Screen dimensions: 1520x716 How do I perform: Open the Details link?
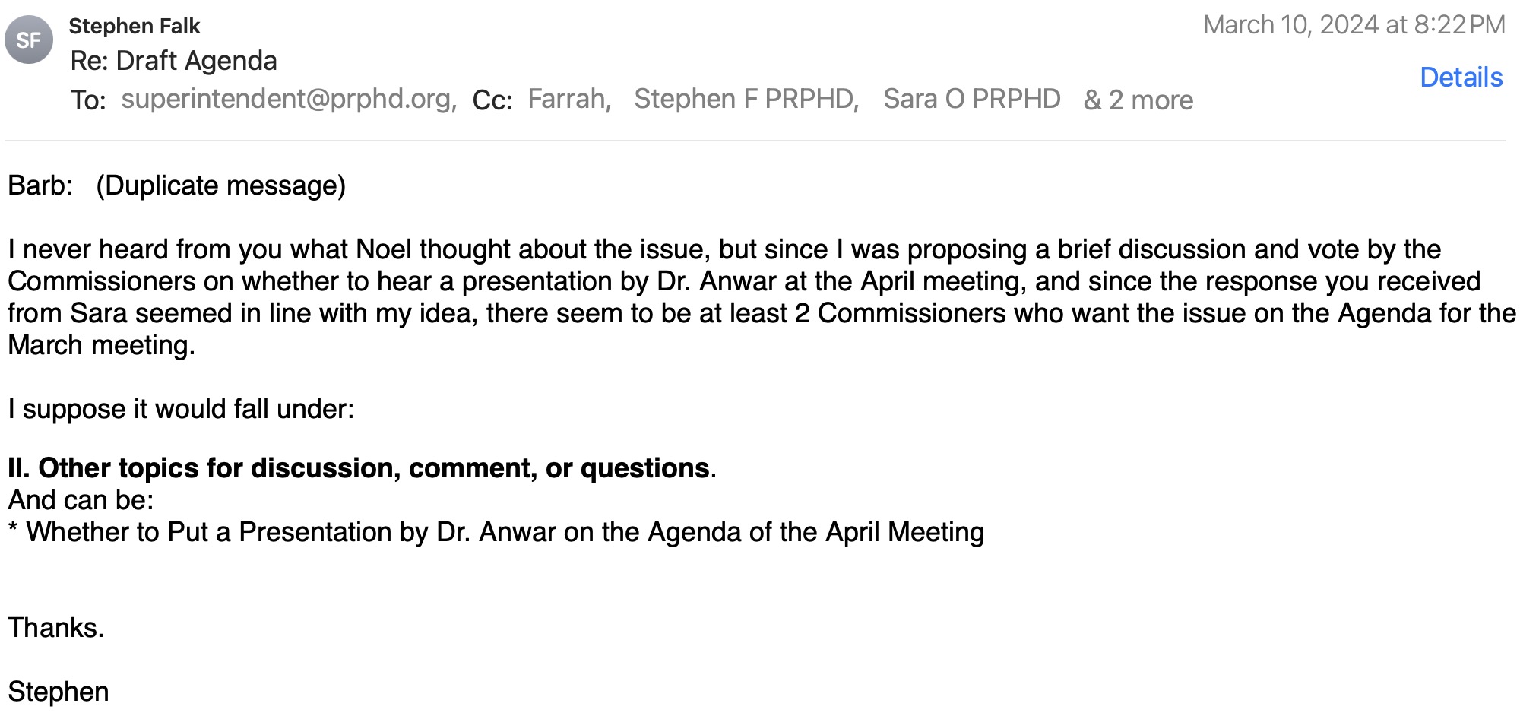pos(1461,78)
